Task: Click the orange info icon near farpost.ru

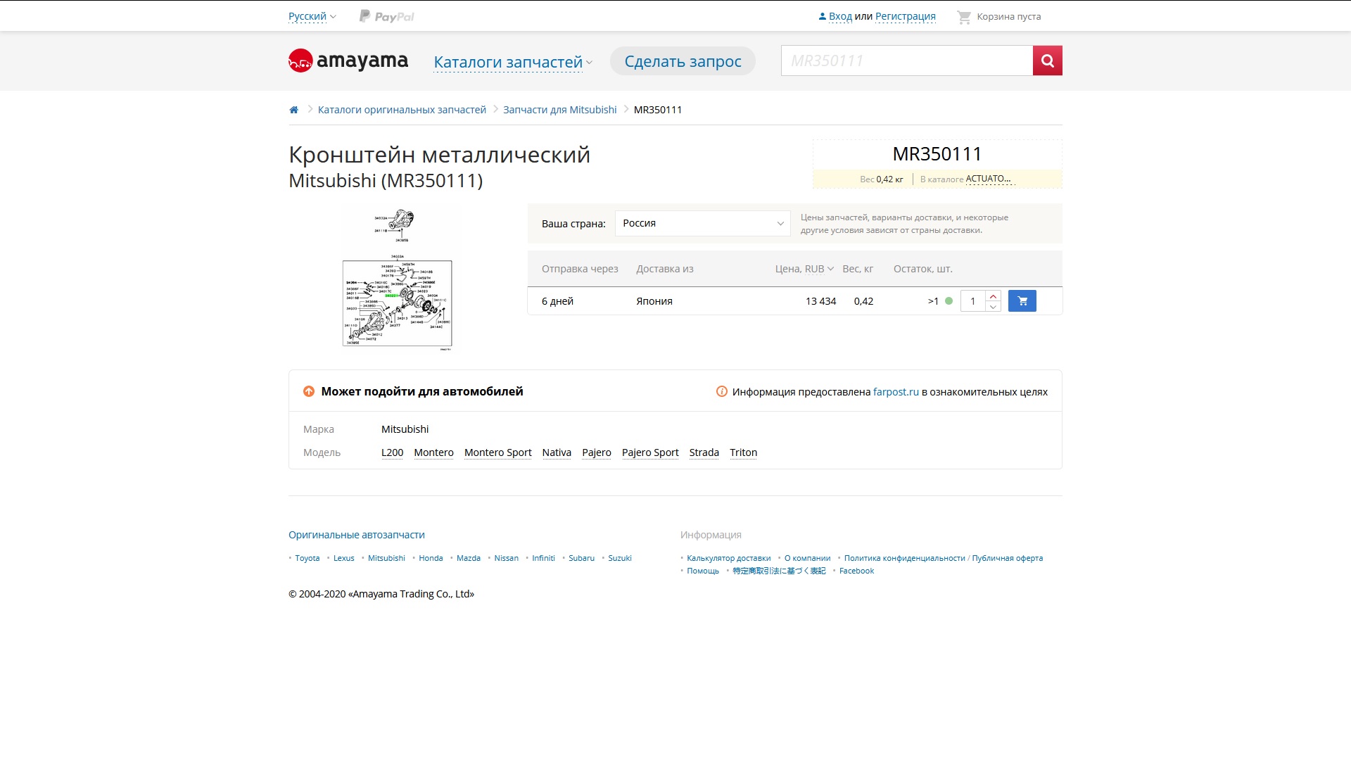Action: point(721,392)
